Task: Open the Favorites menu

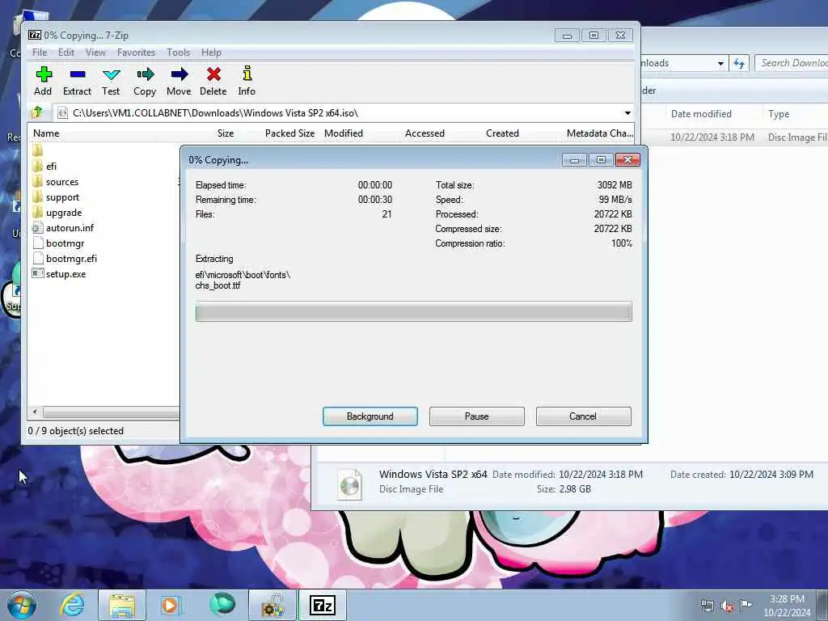Action: 136,53
